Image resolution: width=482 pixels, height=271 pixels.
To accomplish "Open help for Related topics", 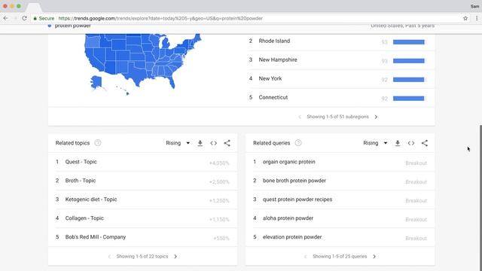I will [x=98, y=143].
